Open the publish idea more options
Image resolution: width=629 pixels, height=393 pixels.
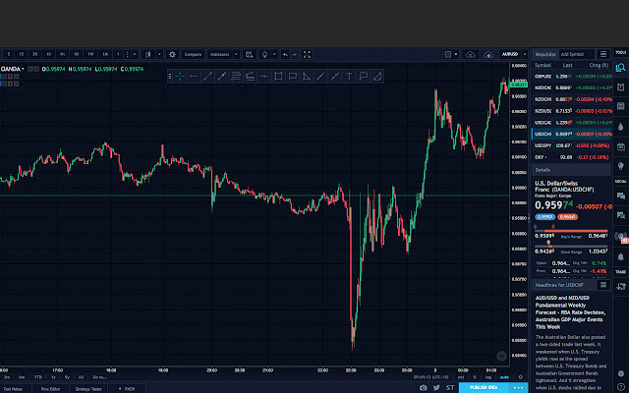518,388
